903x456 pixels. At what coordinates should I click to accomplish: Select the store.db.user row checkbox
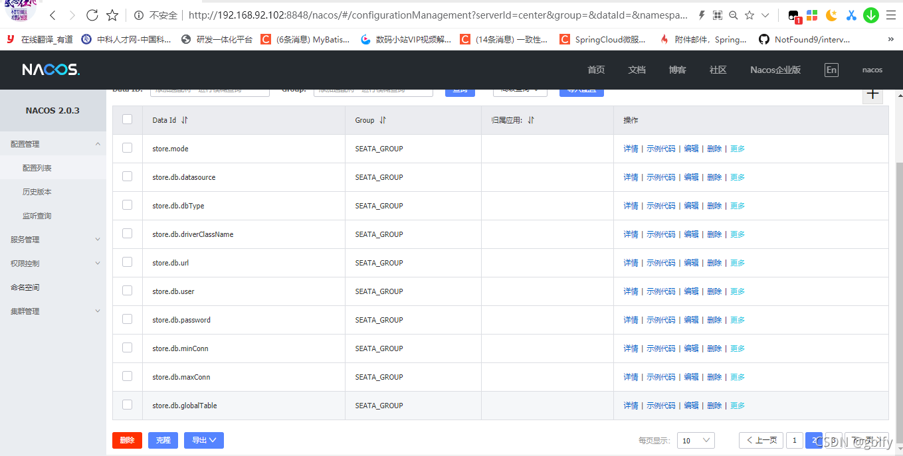128,291
